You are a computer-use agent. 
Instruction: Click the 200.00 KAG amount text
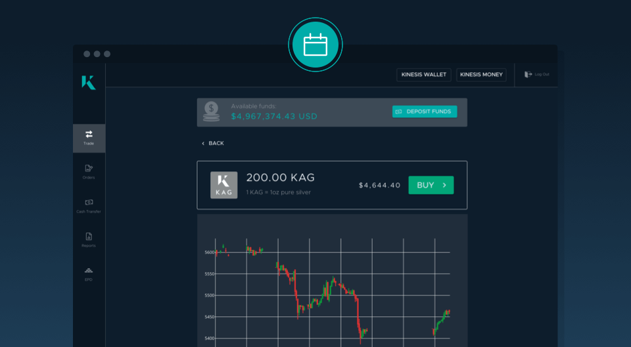(x=281, y=178)
